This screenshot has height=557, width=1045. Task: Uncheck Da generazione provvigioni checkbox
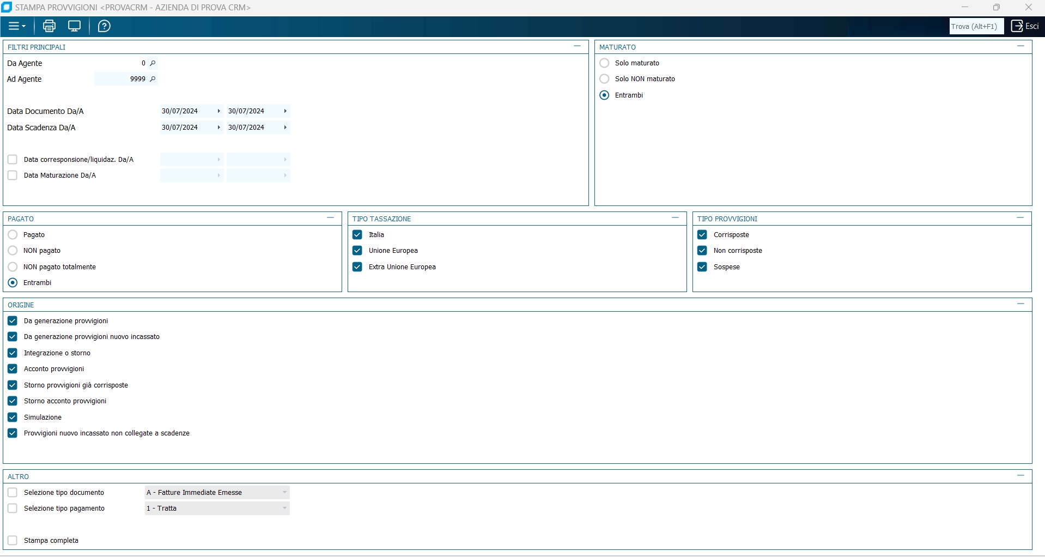point(13,321)
